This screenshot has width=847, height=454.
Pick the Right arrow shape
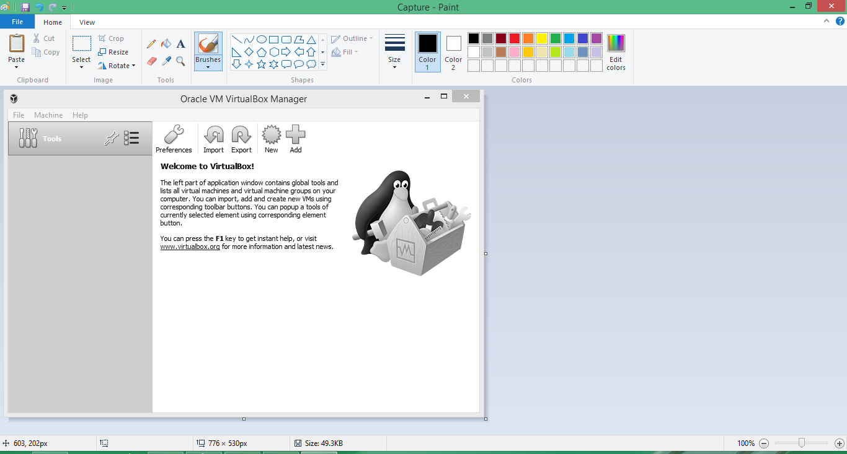pos(286,52)
